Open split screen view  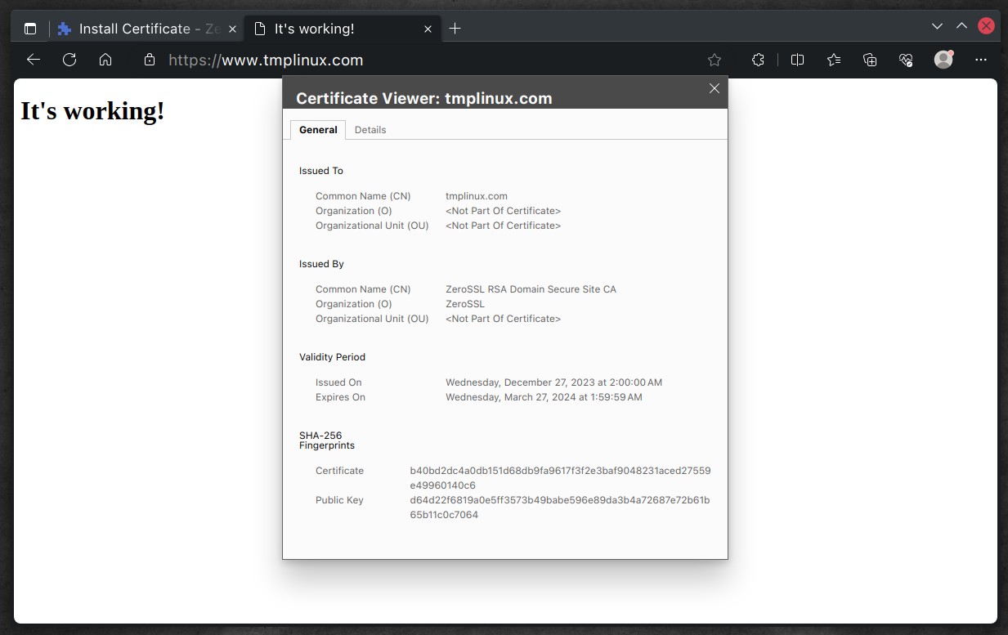tap(798, 60)
